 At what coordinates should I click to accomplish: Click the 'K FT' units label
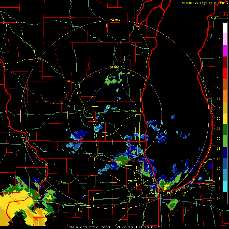pos(215,18)
